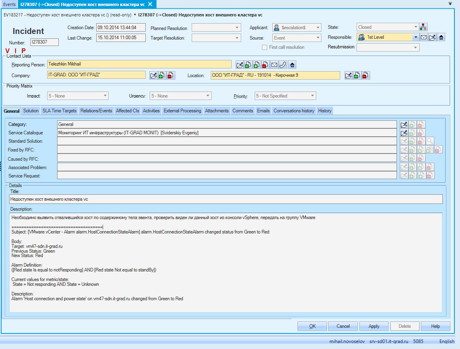Click the envelope icon for Reporting Person

[x=274, y=65]
